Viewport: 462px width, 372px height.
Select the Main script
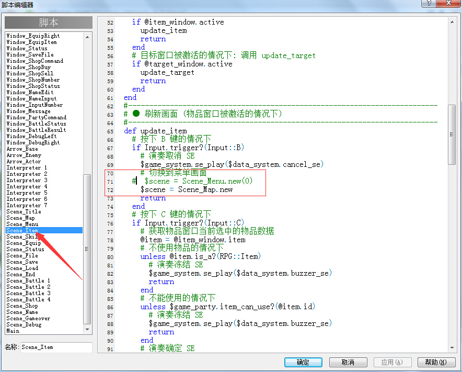pos(13,331)
